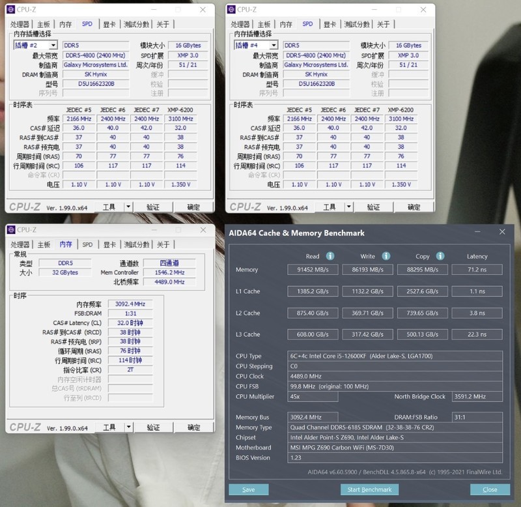Click Memory Copy value 88295 MB/s
Screen dimensions: 521x507
point(422,270)
